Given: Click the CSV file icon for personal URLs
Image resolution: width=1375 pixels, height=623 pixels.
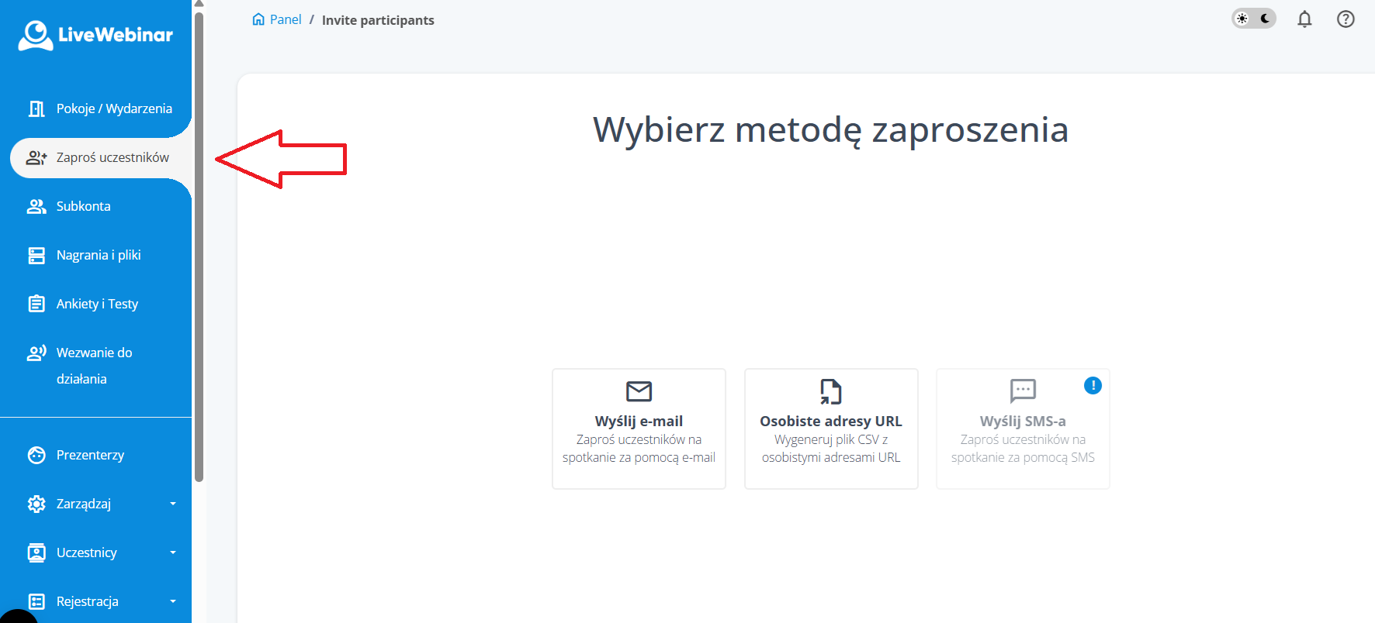Looking at the screenshot, I should point(830,391).
